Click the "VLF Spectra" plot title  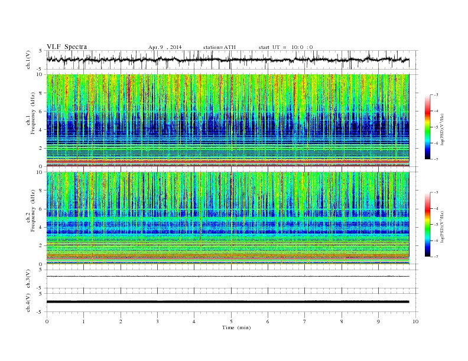coord(67,47)
